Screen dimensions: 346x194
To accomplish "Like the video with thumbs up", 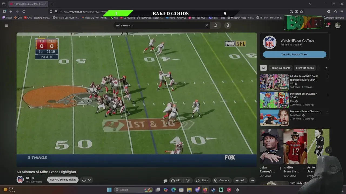I will 176,180.
